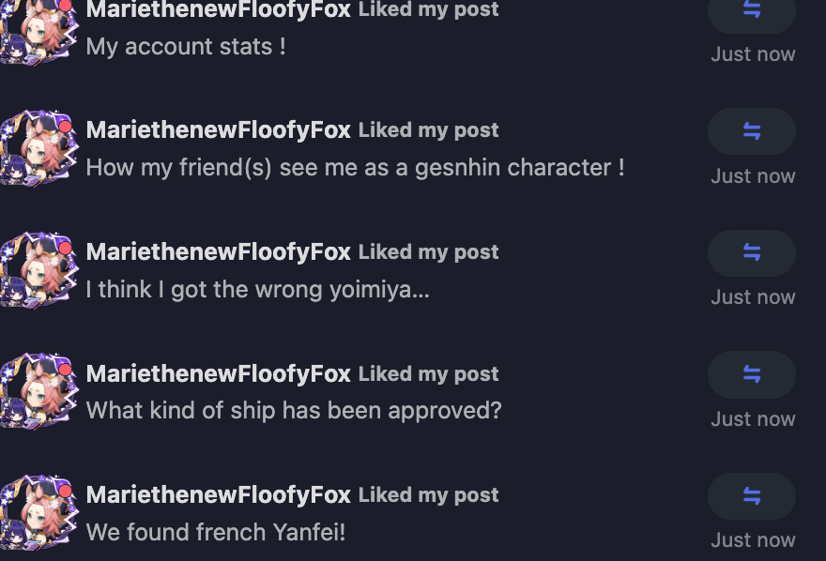826x561 pixels.
Task: Open post 'My account stats !'
Action: tap(186, 47)
